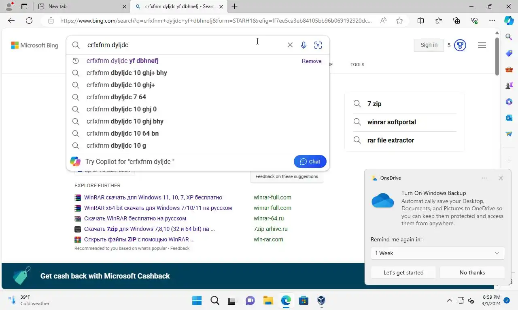Close the OneDrive notification
The width and height of the screenshot is (518, 310).
[x=501, y=178]
